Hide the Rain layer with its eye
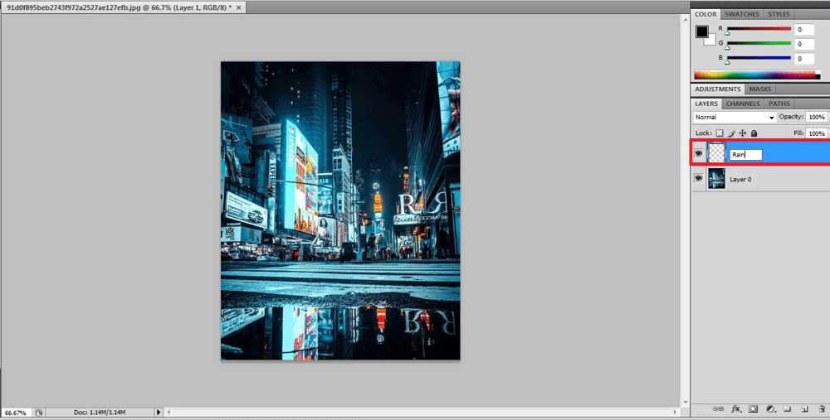830x420 pixels. [699, 154]
